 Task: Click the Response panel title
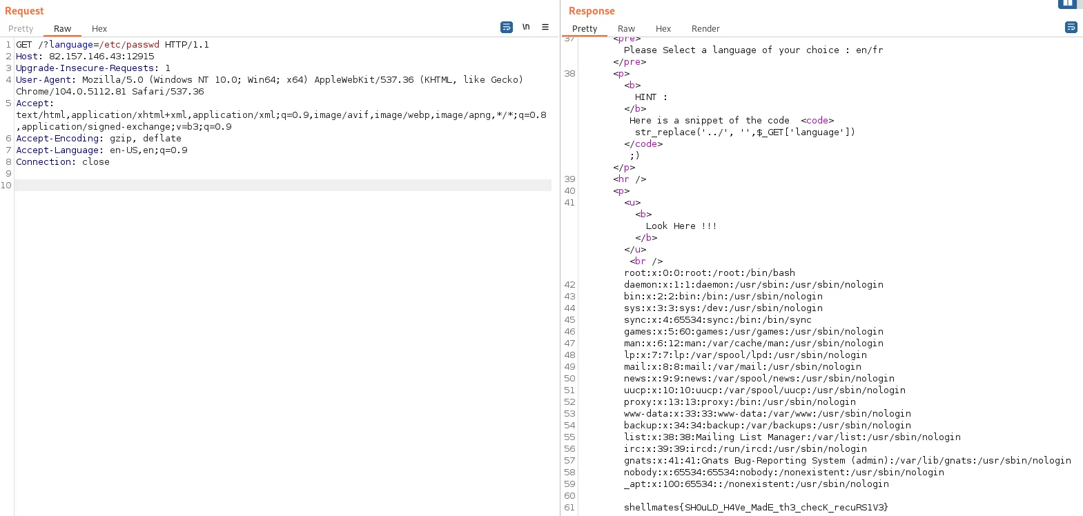(x=592, y=11)
